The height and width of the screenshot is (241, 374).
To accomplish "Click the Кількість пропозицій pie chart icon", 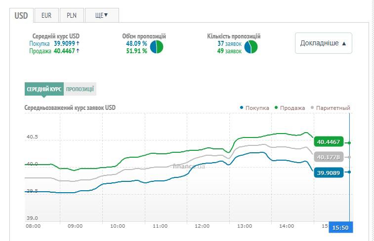I will click(x=250, y=47).
